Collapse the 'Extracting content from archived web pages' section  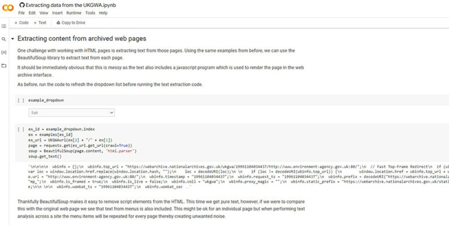pyautogui.click(x=13, y=39)
